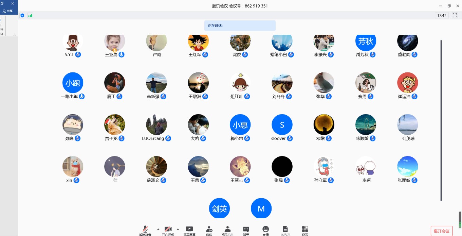Open the 设置 settings icon

[x=305, y=230]
